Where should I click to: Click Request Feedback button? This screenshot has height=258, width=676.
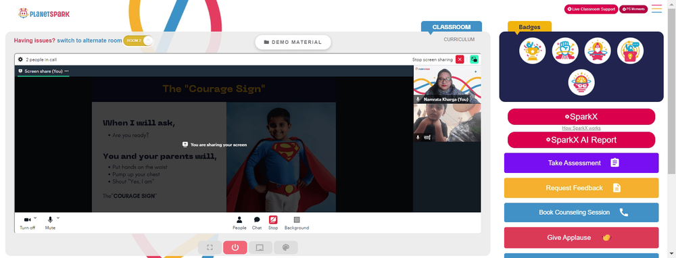point(581,188)
